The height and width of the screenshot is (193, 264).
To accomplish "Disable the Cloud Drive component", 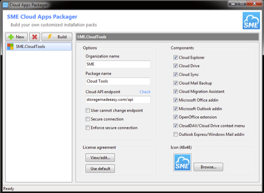I will pos(176,66).
